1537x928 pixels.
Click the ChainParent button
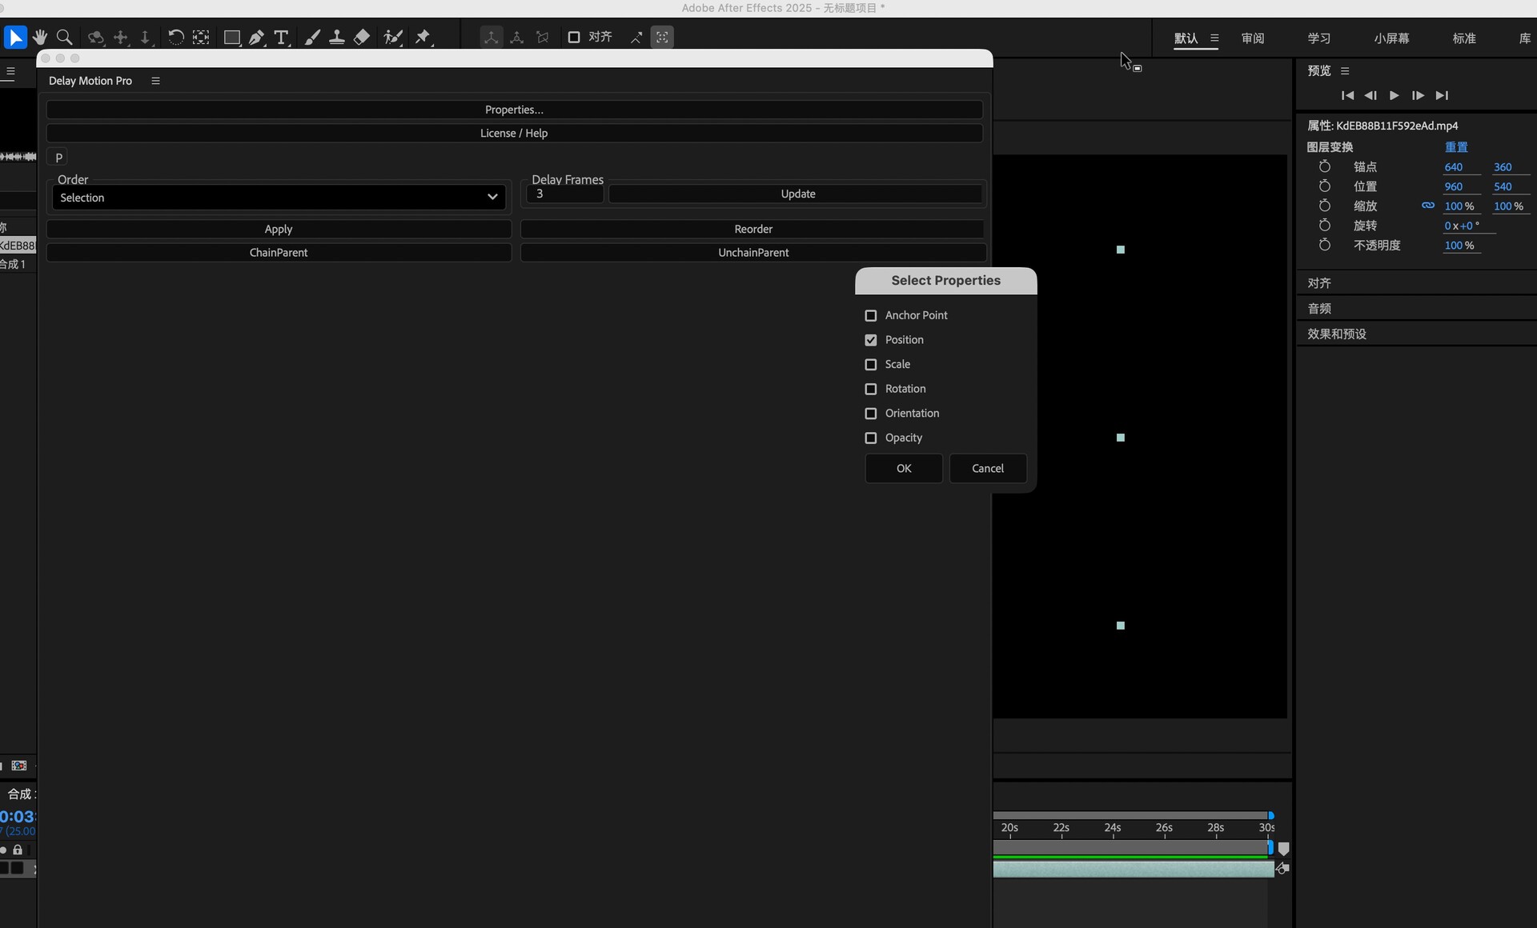tap(278, 252)
